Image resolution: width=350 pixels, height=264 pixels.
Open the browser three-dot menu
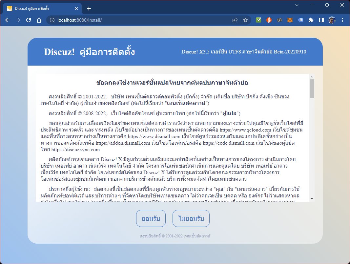(x=343, y=20)
